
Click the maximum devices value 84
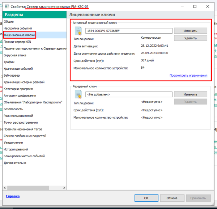[142, 68]
